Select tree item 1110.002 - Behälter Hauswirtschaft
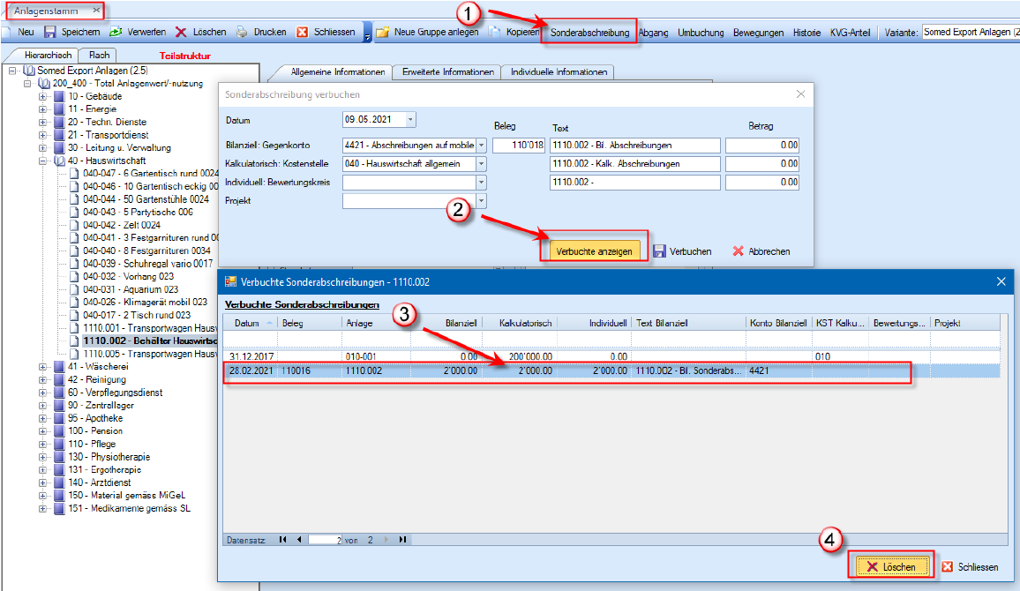 pos(150,340)
